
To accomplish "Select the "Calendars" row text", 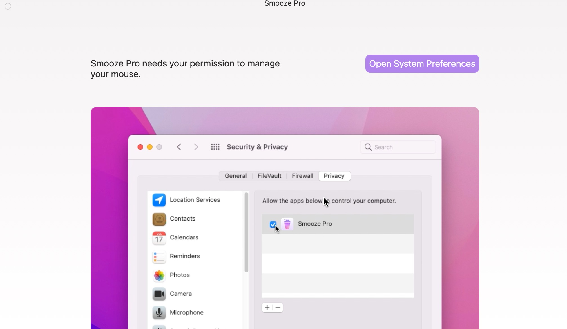I will point(184,237).
